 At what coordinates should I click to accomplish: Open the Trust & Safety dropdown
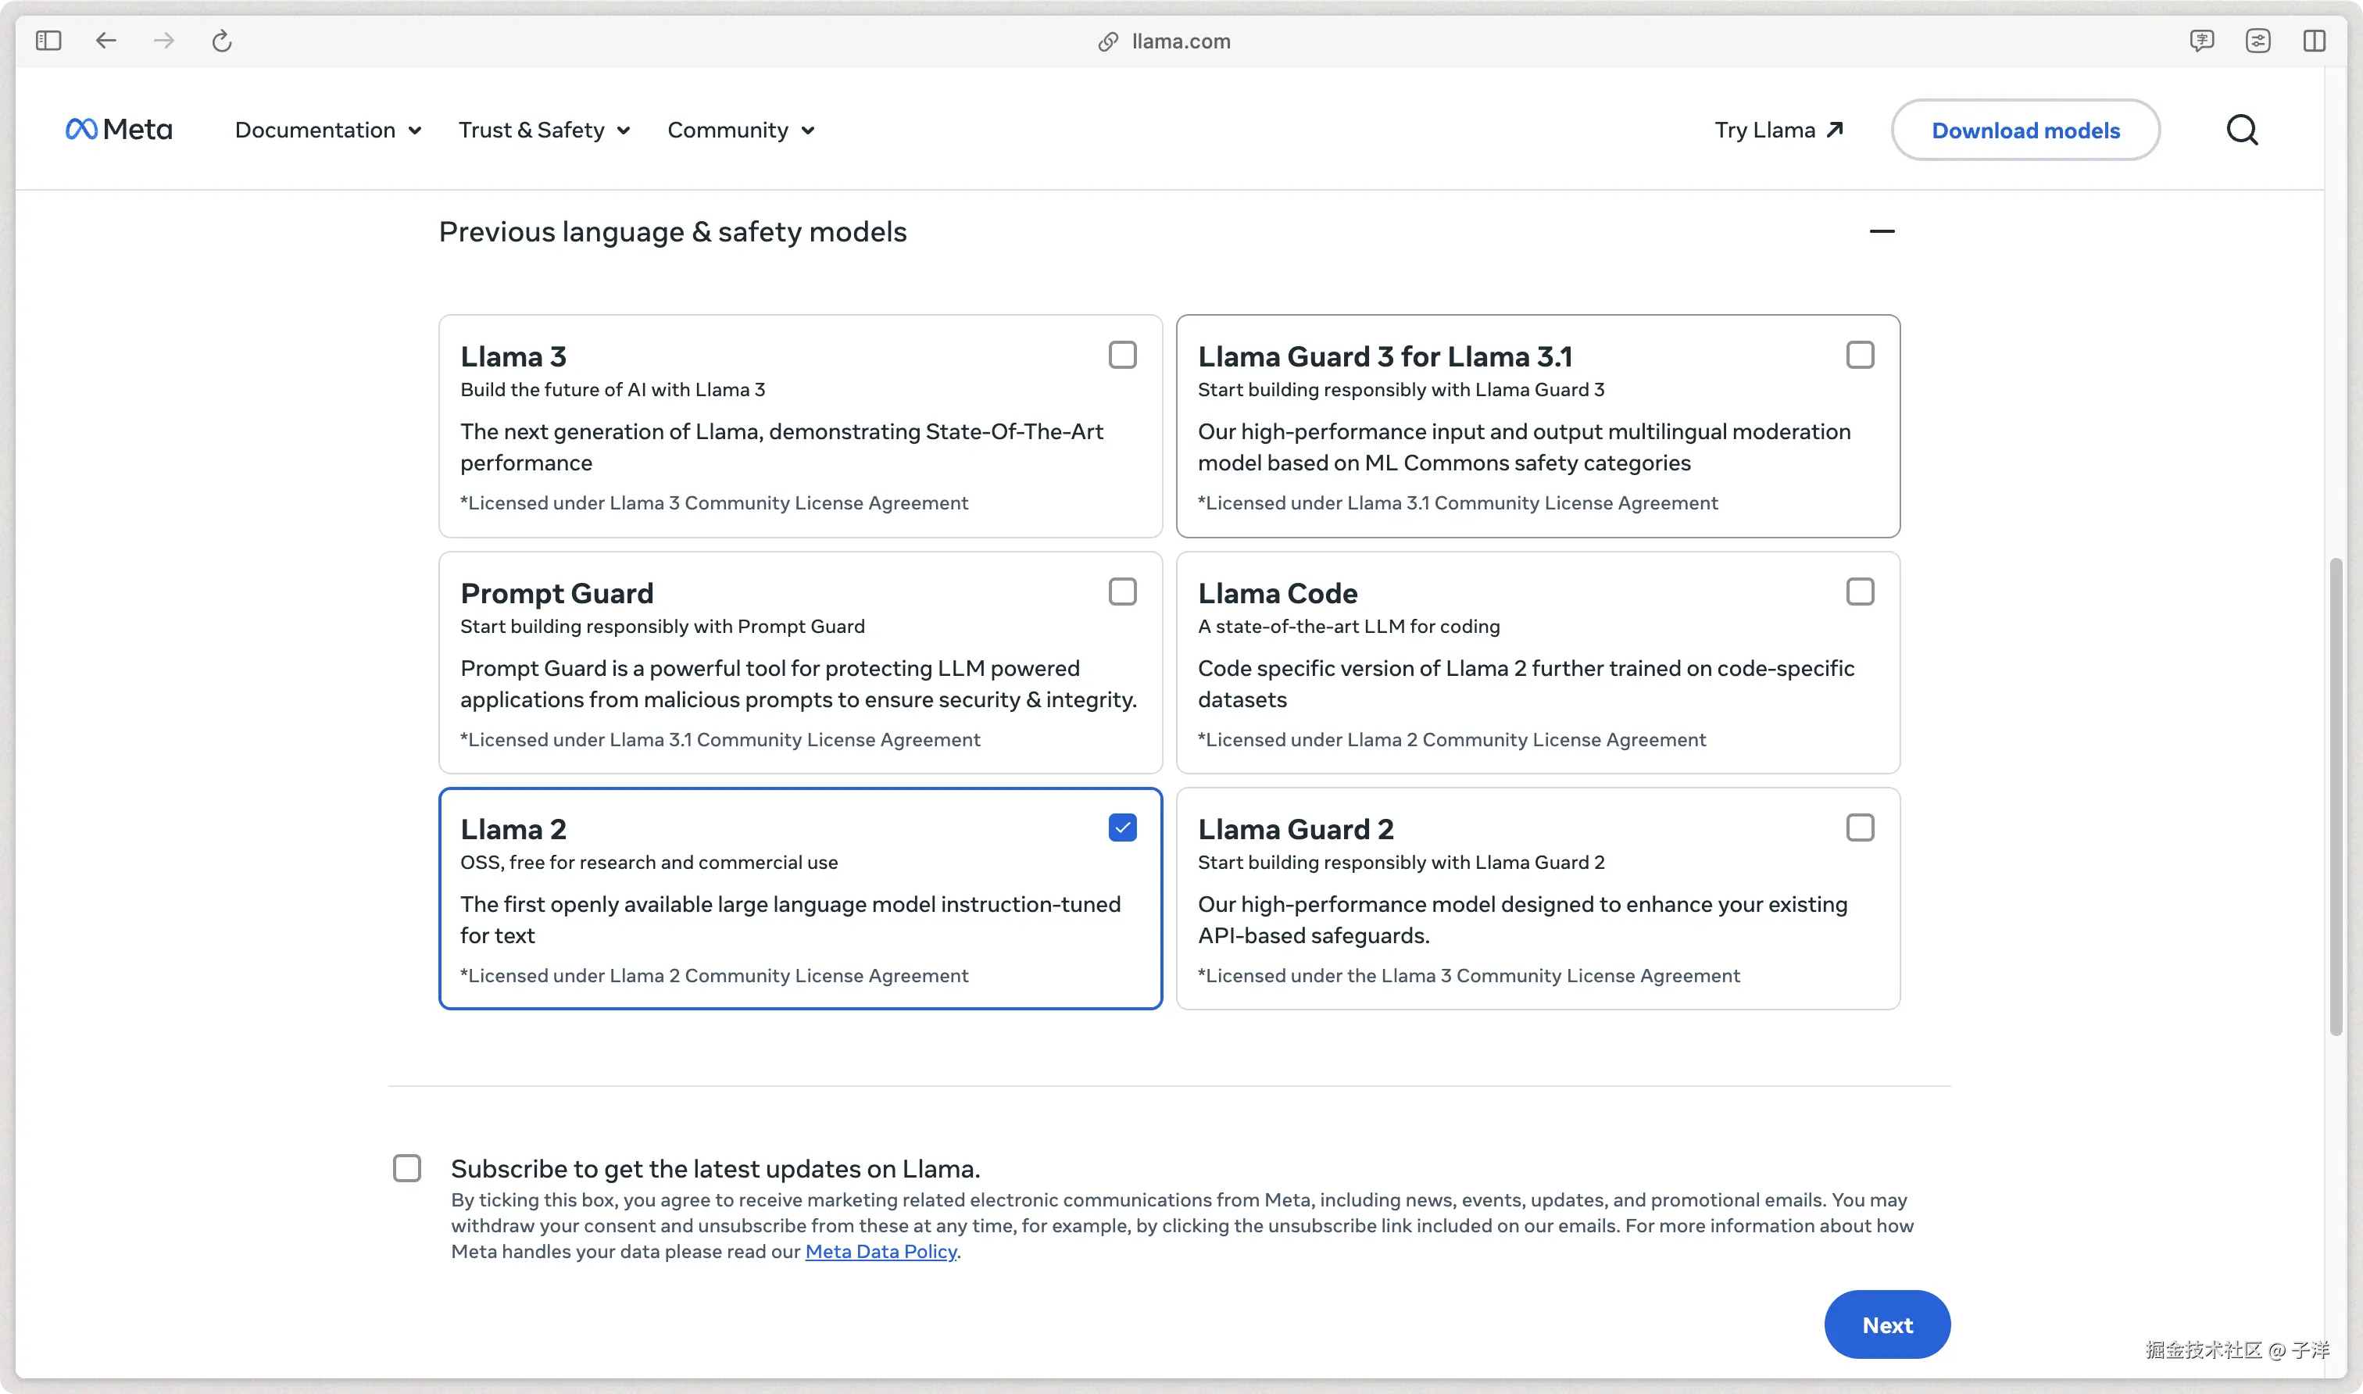pyautogui.click(x=544, y=130)
